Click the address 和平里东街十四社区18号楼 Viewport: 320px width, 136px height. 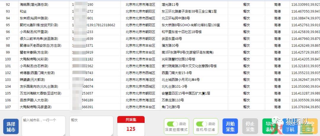182,32
